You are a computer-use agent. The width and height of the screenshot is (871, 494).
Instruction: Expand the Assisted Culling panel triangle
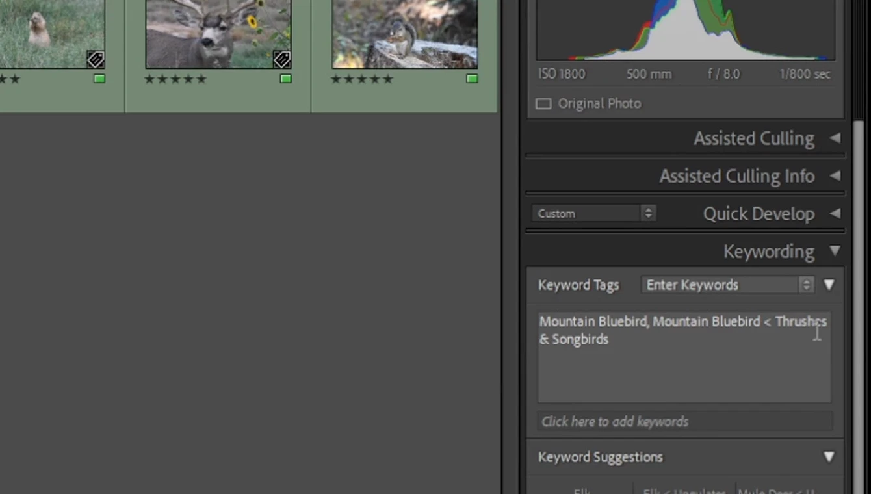click(x=835, y=138)
